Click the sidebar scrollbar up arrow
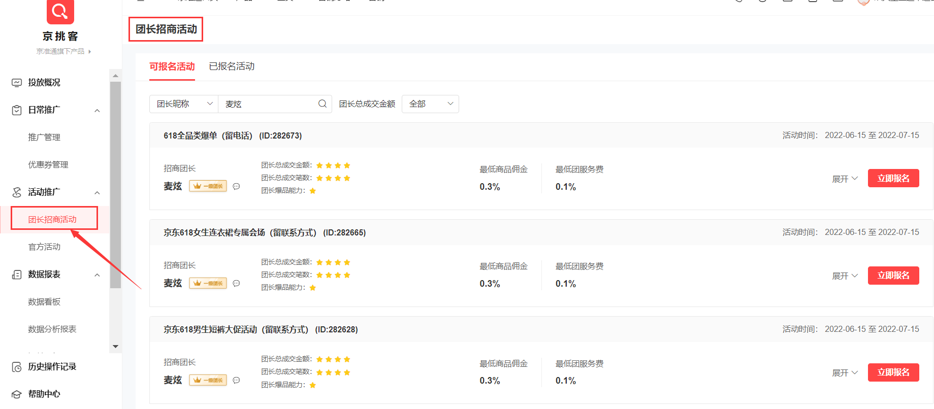The width and height of the screenshot is (934, 409). pos(115,76)
